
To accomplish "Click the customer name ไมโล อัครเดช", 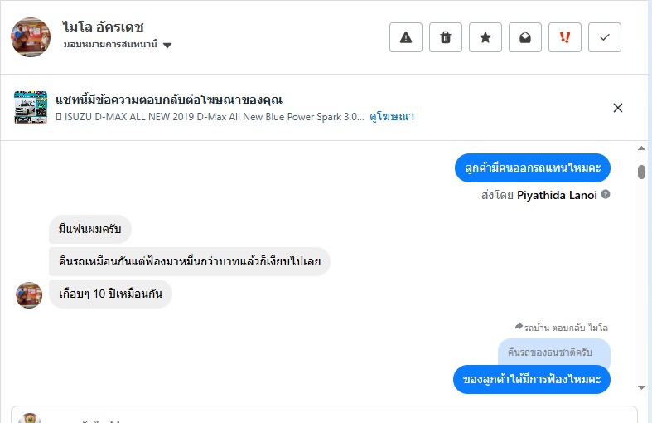I will tap(104, 27).
